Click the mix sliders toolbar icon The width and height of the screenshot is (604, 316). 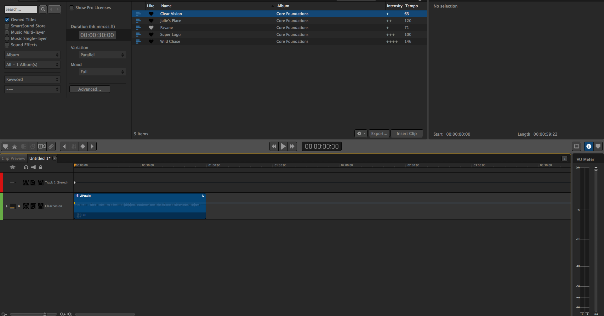[74, 146]
